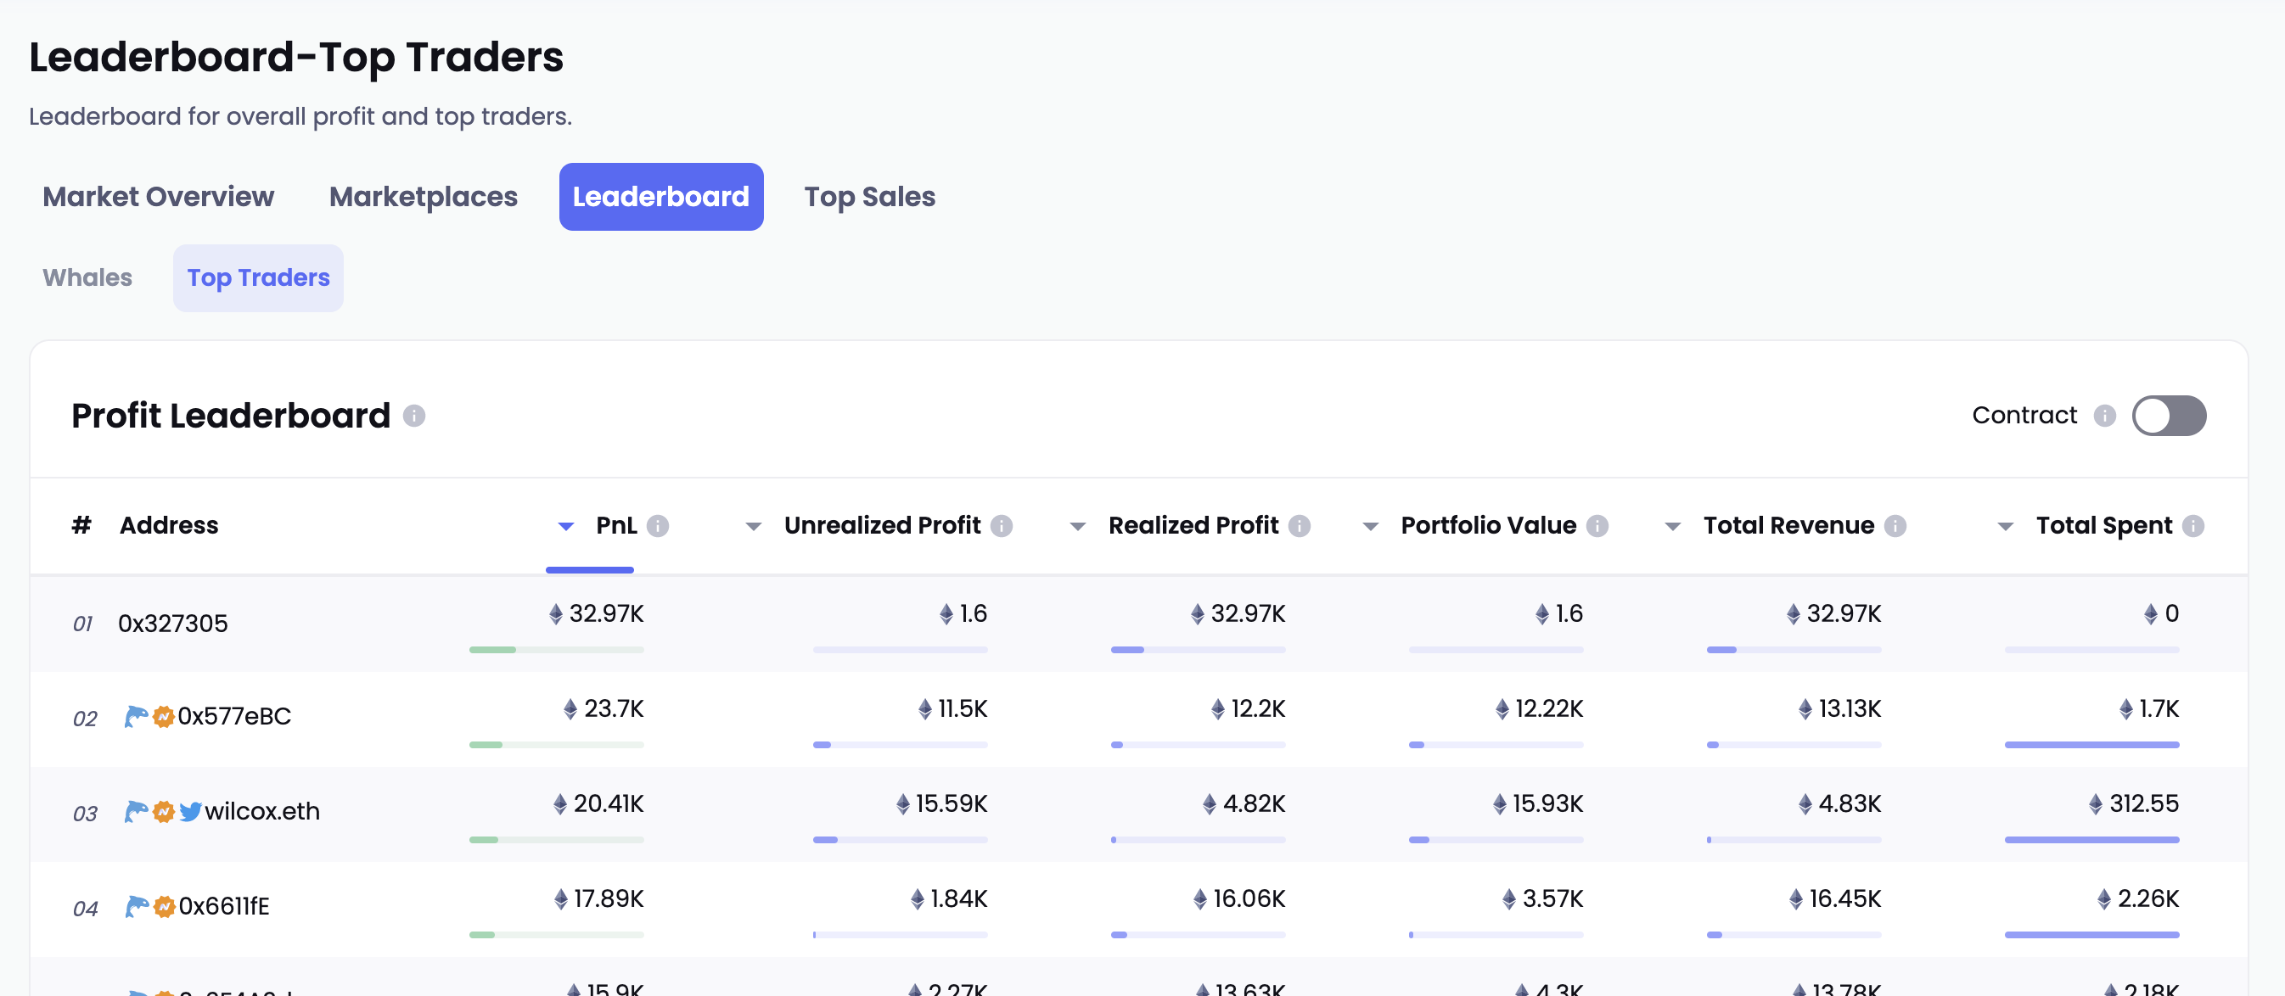Switch to Top Sales tab
The image size is (2285, 996).
tap(869, 197)
